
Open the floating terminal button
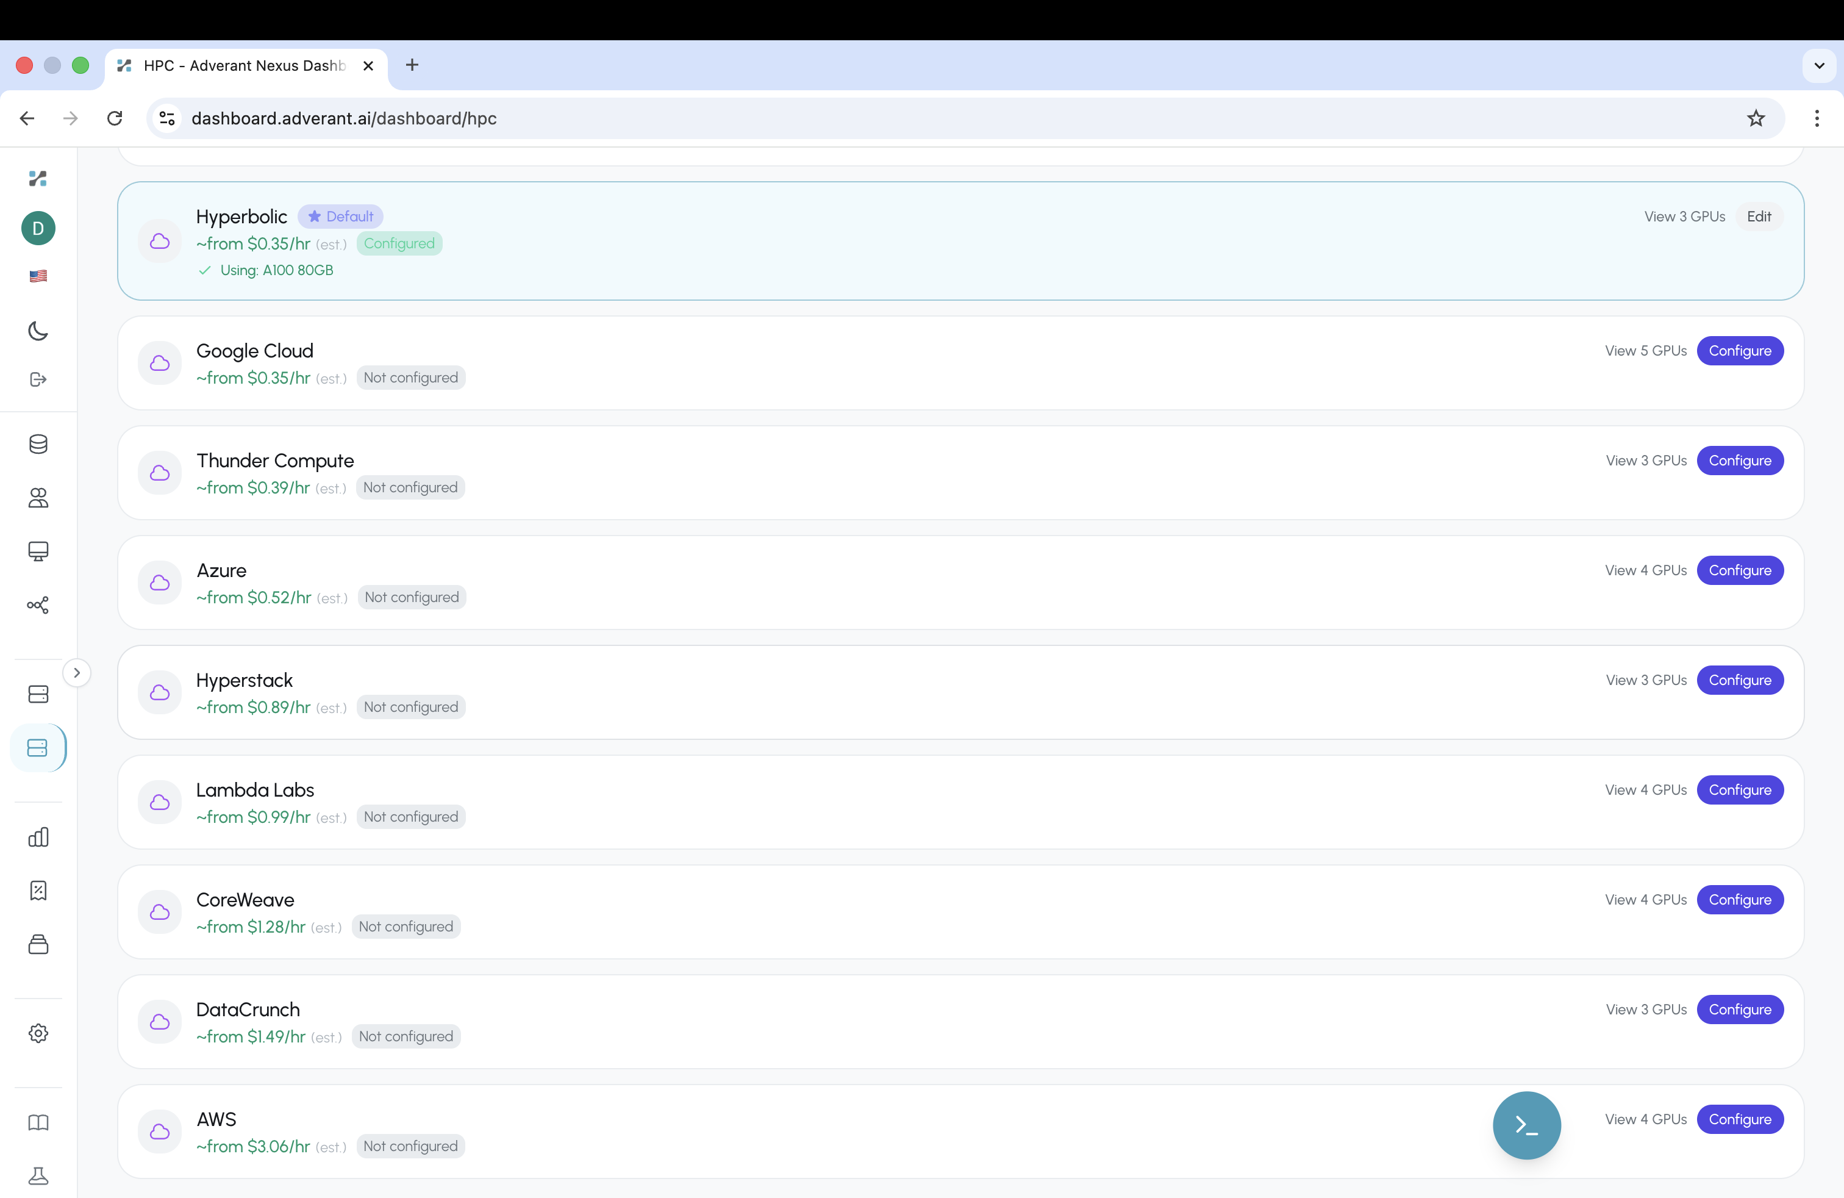(x=1526, y=1125)
